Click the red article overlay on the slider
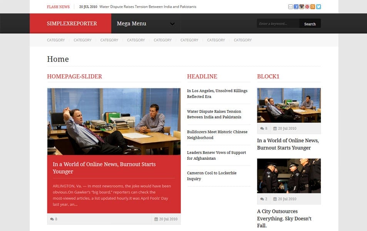 pos(114,181)
